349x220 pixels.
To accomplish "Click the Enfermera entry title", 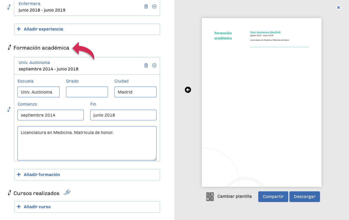I will coord(30,4).
